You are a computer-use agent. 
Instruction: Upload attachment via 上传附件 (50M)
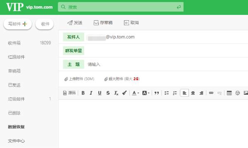(x=79, y=79)
